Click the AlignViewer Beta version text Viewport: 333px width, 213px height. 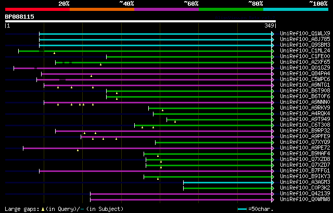pos(245,18)
